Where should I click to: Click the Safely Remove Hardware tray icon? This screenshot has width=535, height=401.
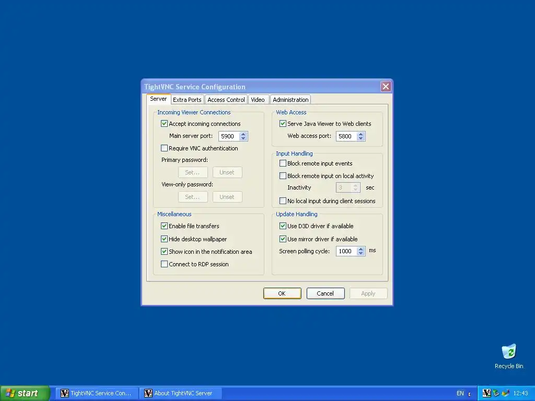click(x=496, y=393)
